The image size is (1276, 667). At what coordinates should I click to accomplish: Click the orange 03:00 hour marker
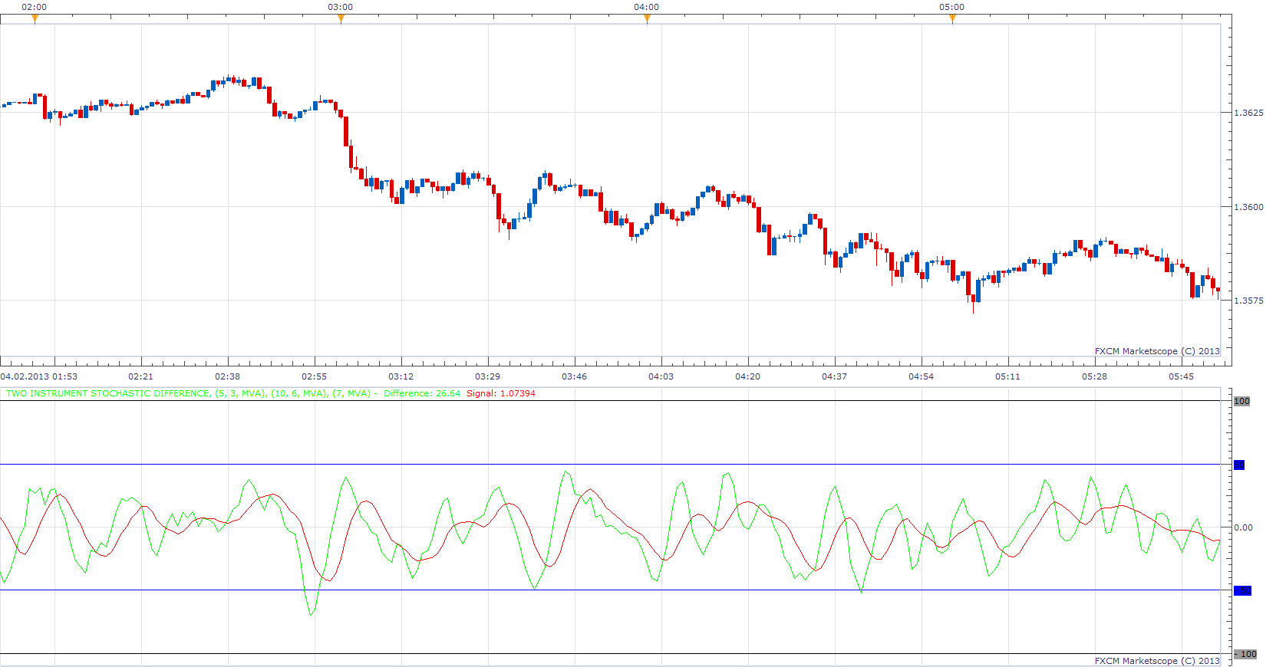341,19
